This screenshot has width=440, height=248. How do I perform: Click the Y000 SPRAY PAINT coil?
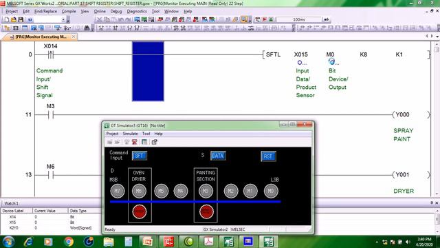click(411, 114)
